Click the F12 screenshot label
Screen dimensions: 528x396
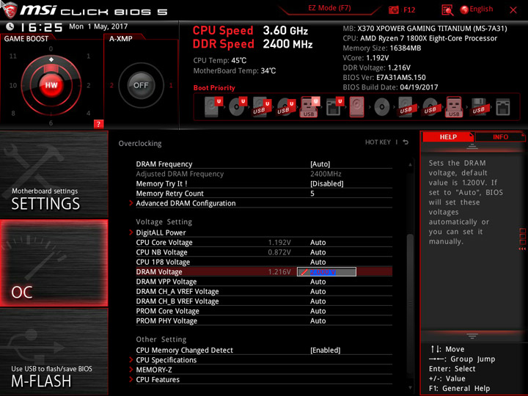[409, 10]
